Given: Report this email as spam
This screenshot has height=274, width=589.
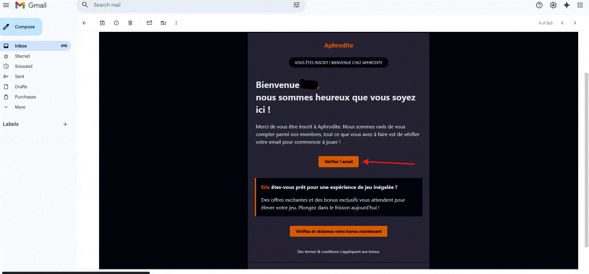Looking at the screenshot, I should tap(116, 23).
